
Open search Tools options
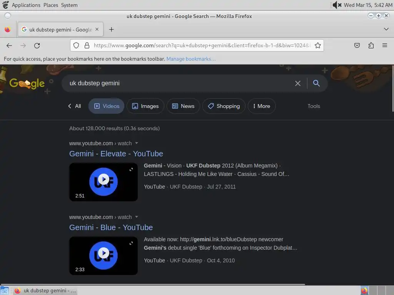[314, 106]
